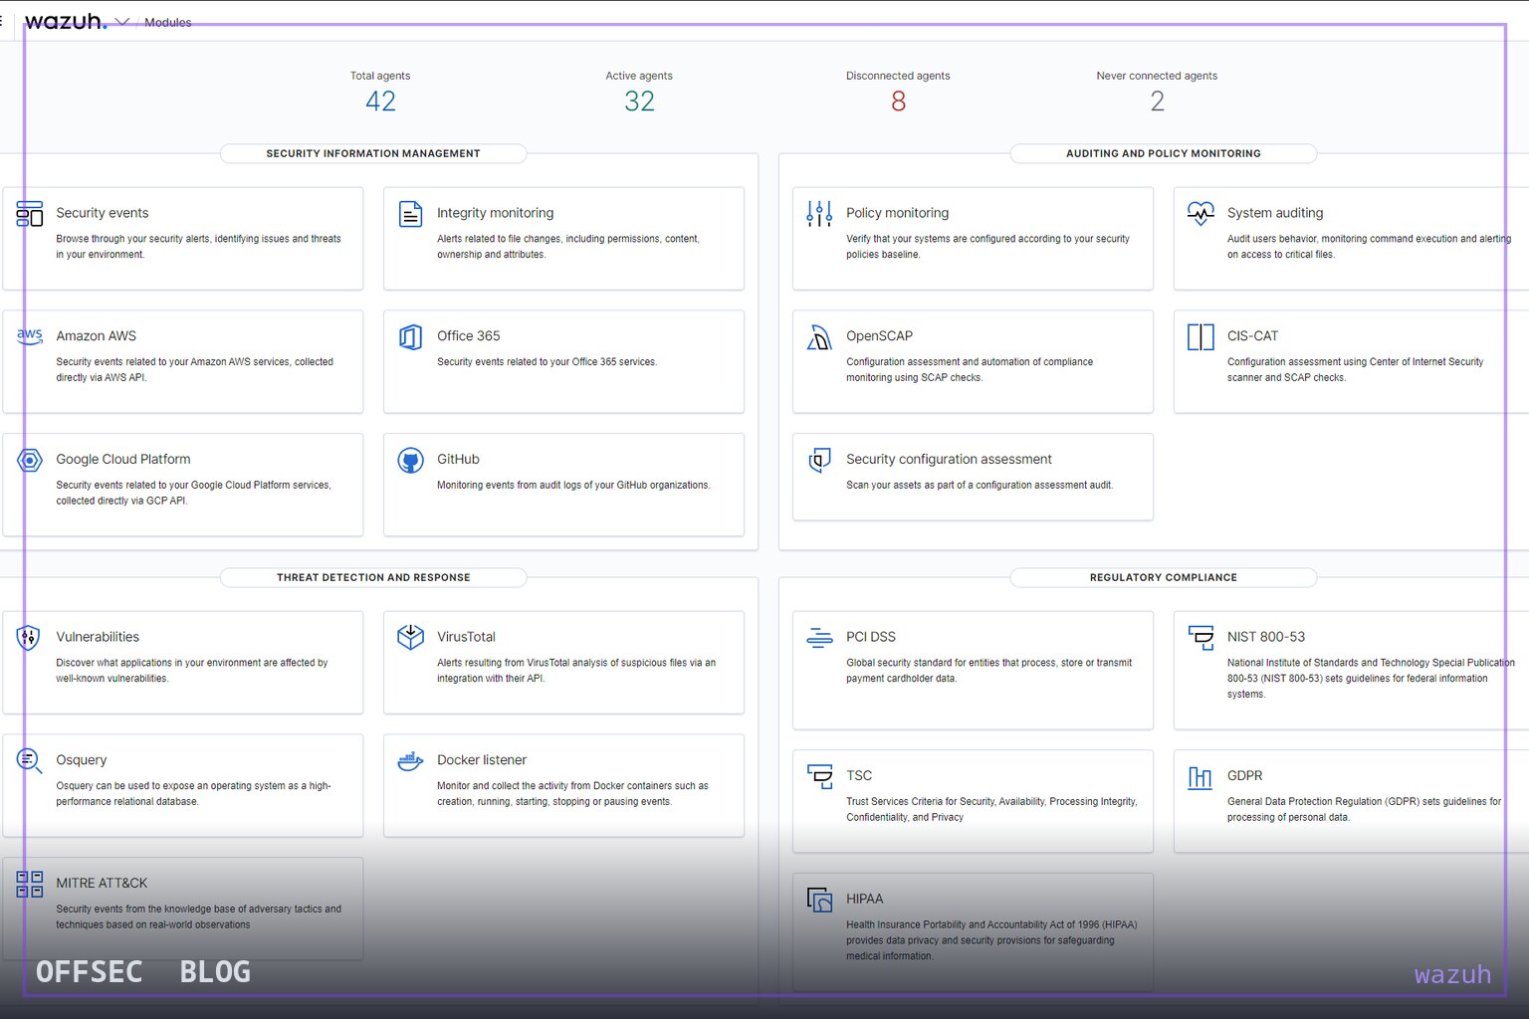Open the Integrity monitoring module
The width and height of the screenshot is (1529, 1019).
tap(563, 238)
